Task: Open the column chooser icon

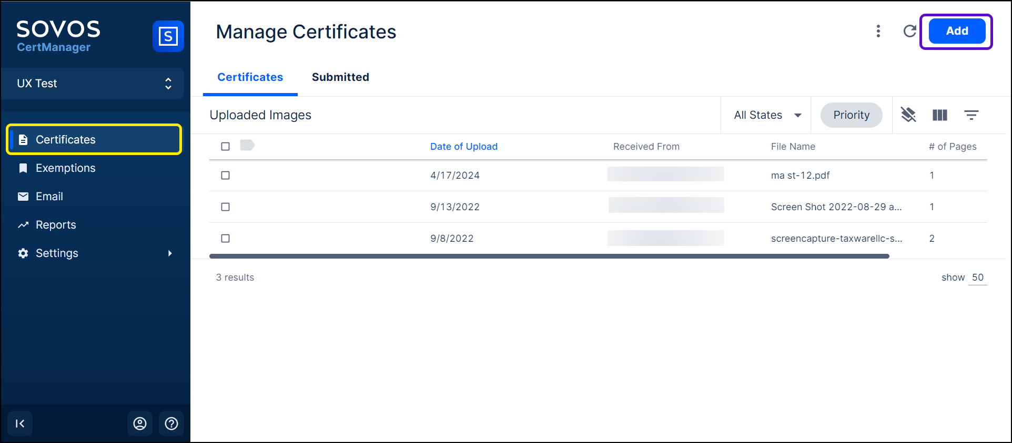Action: click(939, 115)
